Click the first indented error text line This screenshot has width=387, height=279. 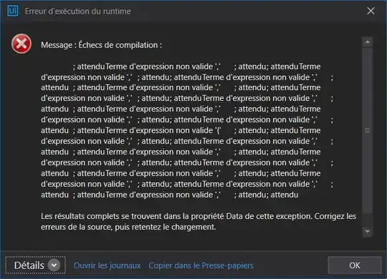pos(196,67)
